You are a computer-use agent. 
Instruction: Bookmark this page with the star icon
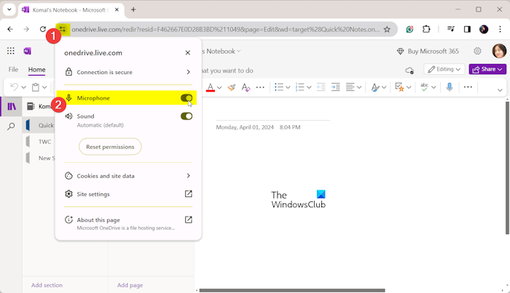click(387, 30)
